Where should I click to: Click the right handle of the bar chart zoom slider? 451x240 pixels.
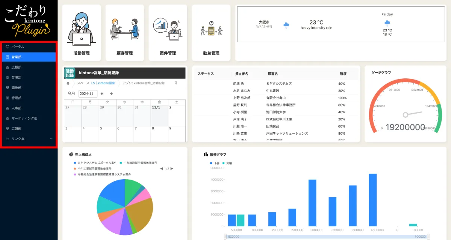(x=428, y=237)
